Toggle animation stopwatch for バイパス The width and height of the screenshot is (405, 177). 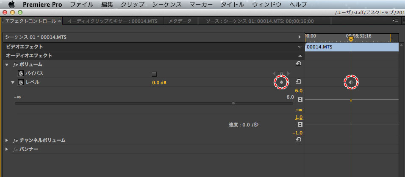click(21, 73)
